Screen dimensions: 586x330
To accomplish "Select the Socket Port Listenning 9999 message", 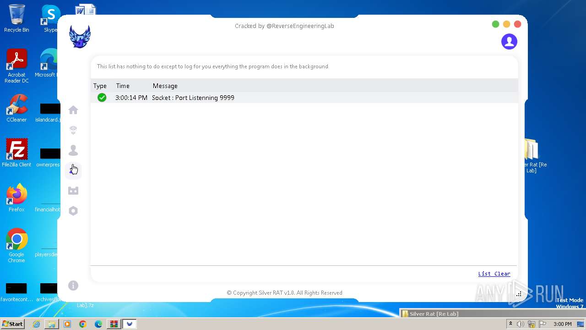I will [193, 98].
